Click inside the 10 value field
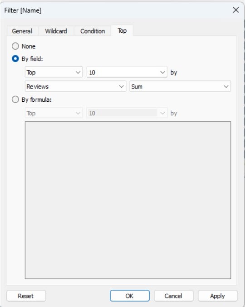Viewport: 246px width, 307px height. coord(123,72)
